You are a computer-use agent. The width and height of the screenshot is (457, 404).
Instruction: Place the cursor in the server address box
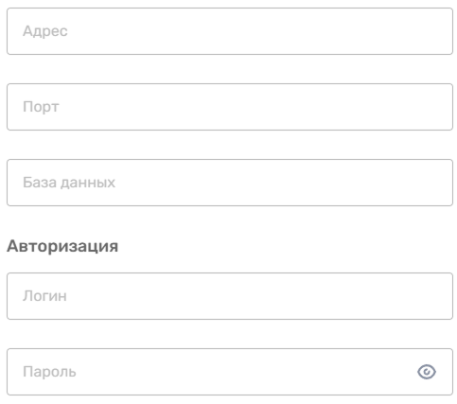230,31
